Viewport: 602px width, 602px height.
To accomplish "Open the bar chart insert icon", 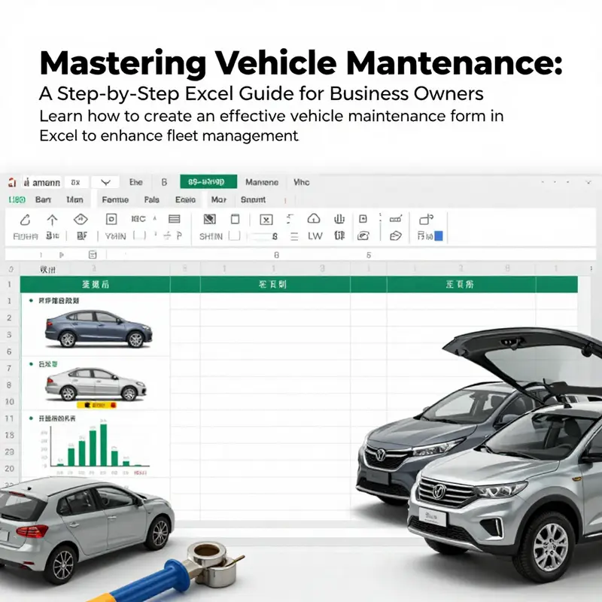I will click(339, 218).
